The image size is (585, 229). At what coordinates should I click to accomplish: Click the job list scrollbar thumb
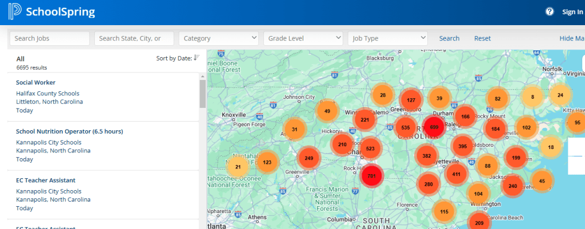pos(202,94)
